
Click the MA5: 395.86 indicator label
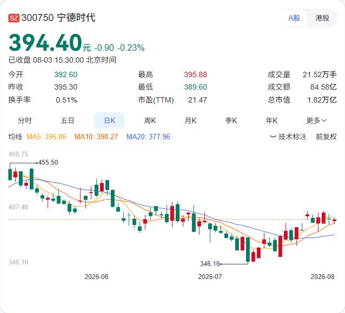(x=46, y=137)
